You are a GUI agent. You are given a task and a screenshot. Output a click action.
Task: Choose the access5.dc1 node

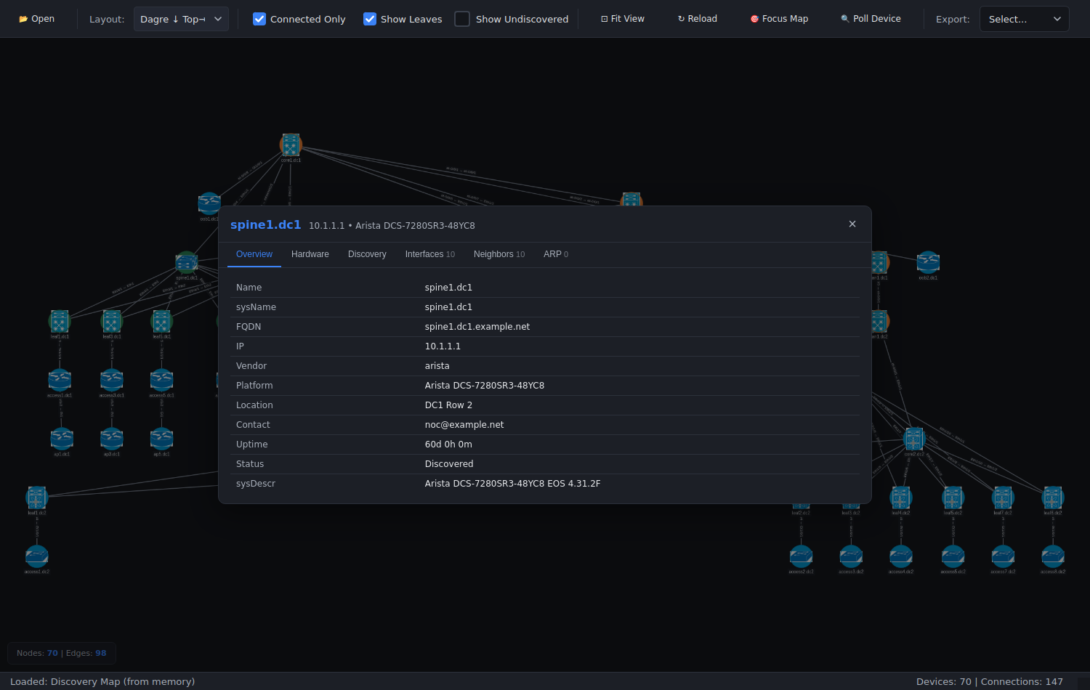(161, 380)
